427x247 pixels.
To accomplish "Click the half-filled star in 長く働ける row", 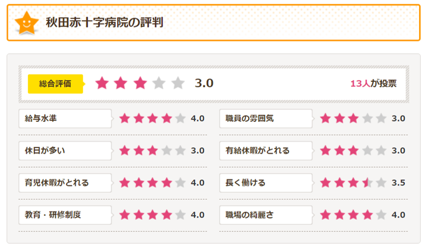I will (x=367, y=183).
